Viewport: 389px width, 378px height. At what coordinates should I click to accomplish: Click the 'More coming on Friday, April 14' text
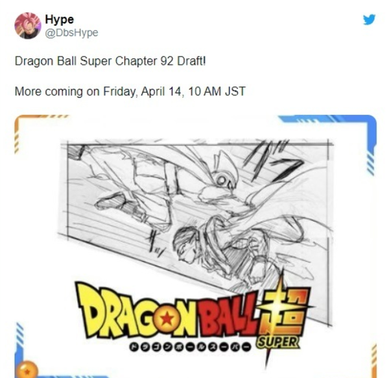99,91
